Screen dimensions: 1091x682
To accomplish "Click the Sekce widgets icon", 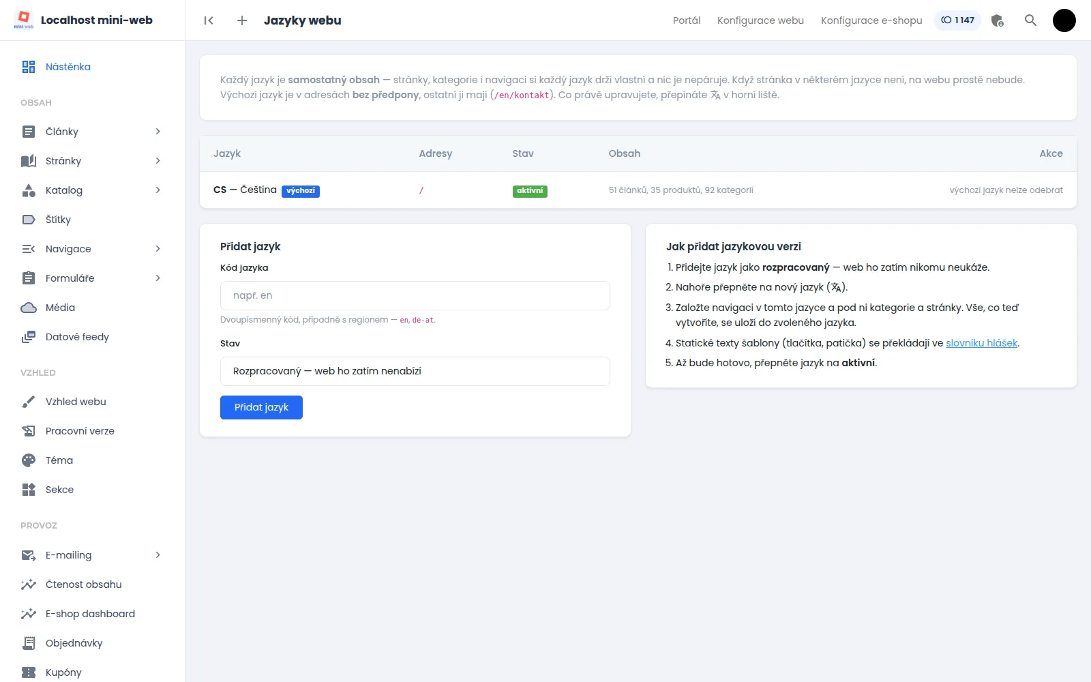I will pos(29,490).
